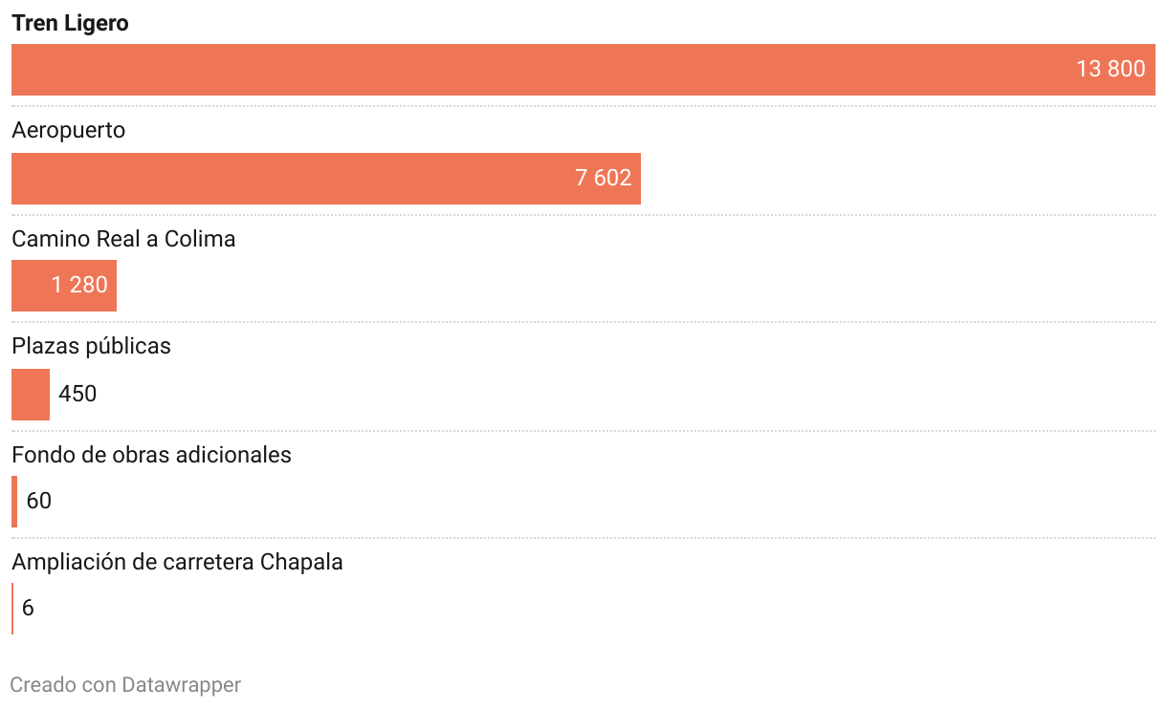The image size is (1167, 709).
Task: Click the Camino Real a Colima bar
Action: coord(64,286)
